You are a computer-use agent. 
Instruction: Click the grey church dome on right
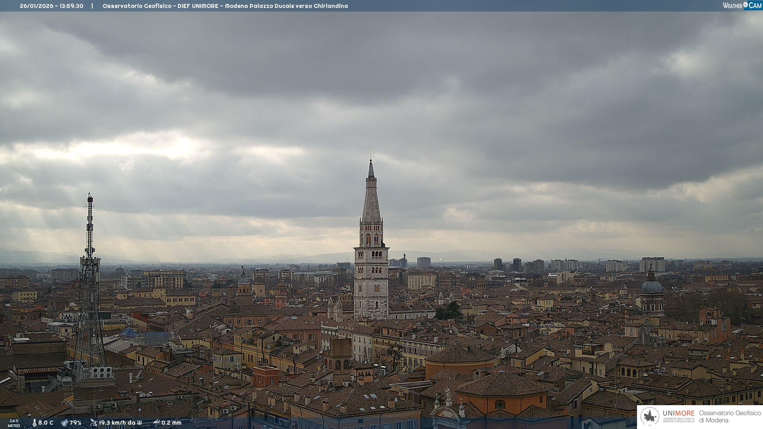(651, 286)
